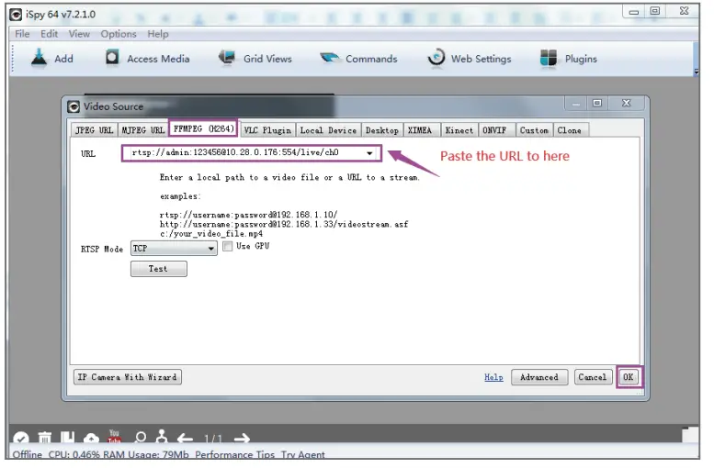Click the cloud upload icon in the bottom bar

91,439
